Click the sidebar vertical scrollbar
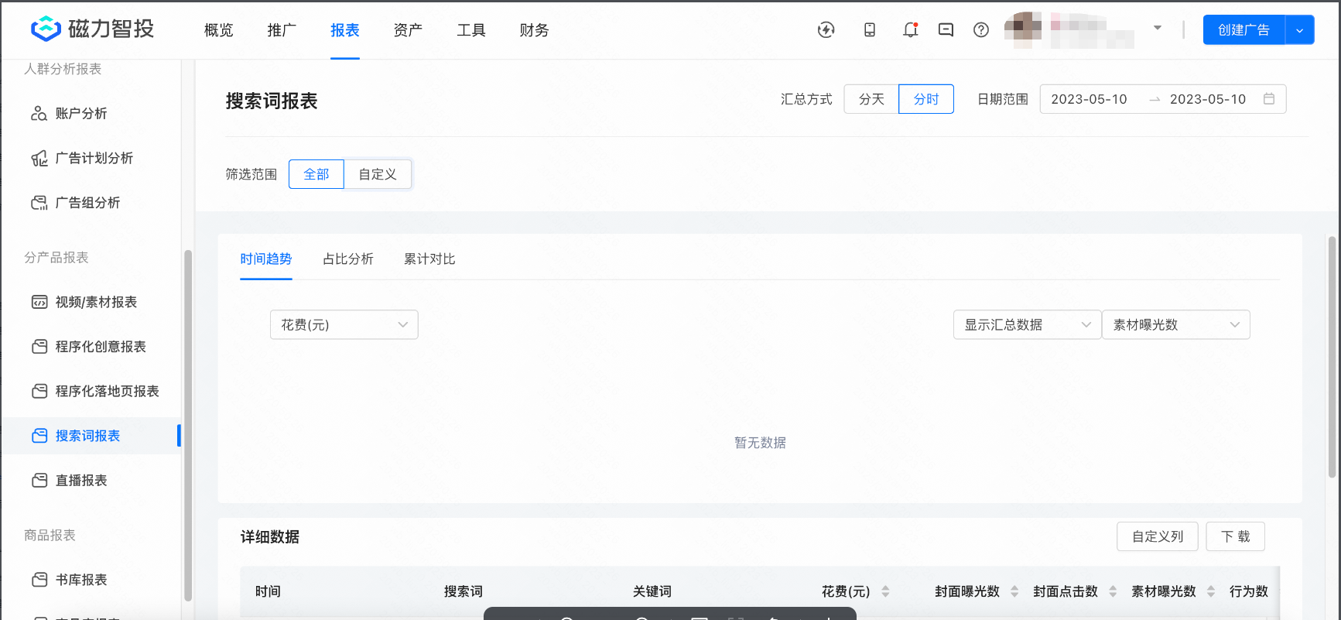 click(187, 426)
